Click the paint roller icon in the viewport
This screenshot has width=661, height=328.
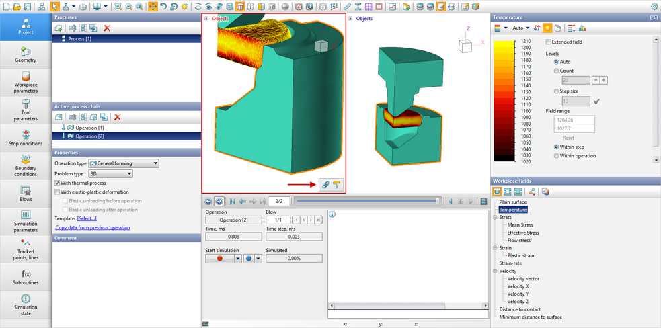[x=337, y=184]
